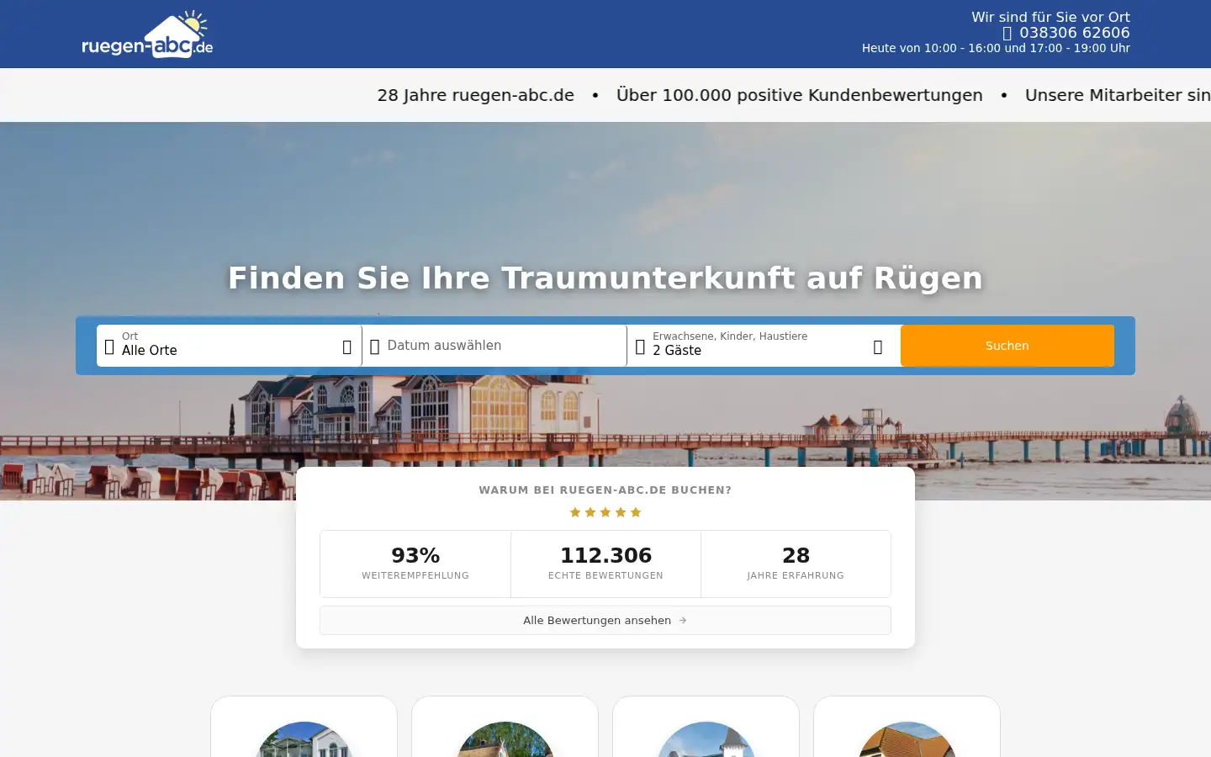1211x757 pixels.
Task: Click heading Warum bei ruegen-abc.de buchen?
Action: (605, 490)
